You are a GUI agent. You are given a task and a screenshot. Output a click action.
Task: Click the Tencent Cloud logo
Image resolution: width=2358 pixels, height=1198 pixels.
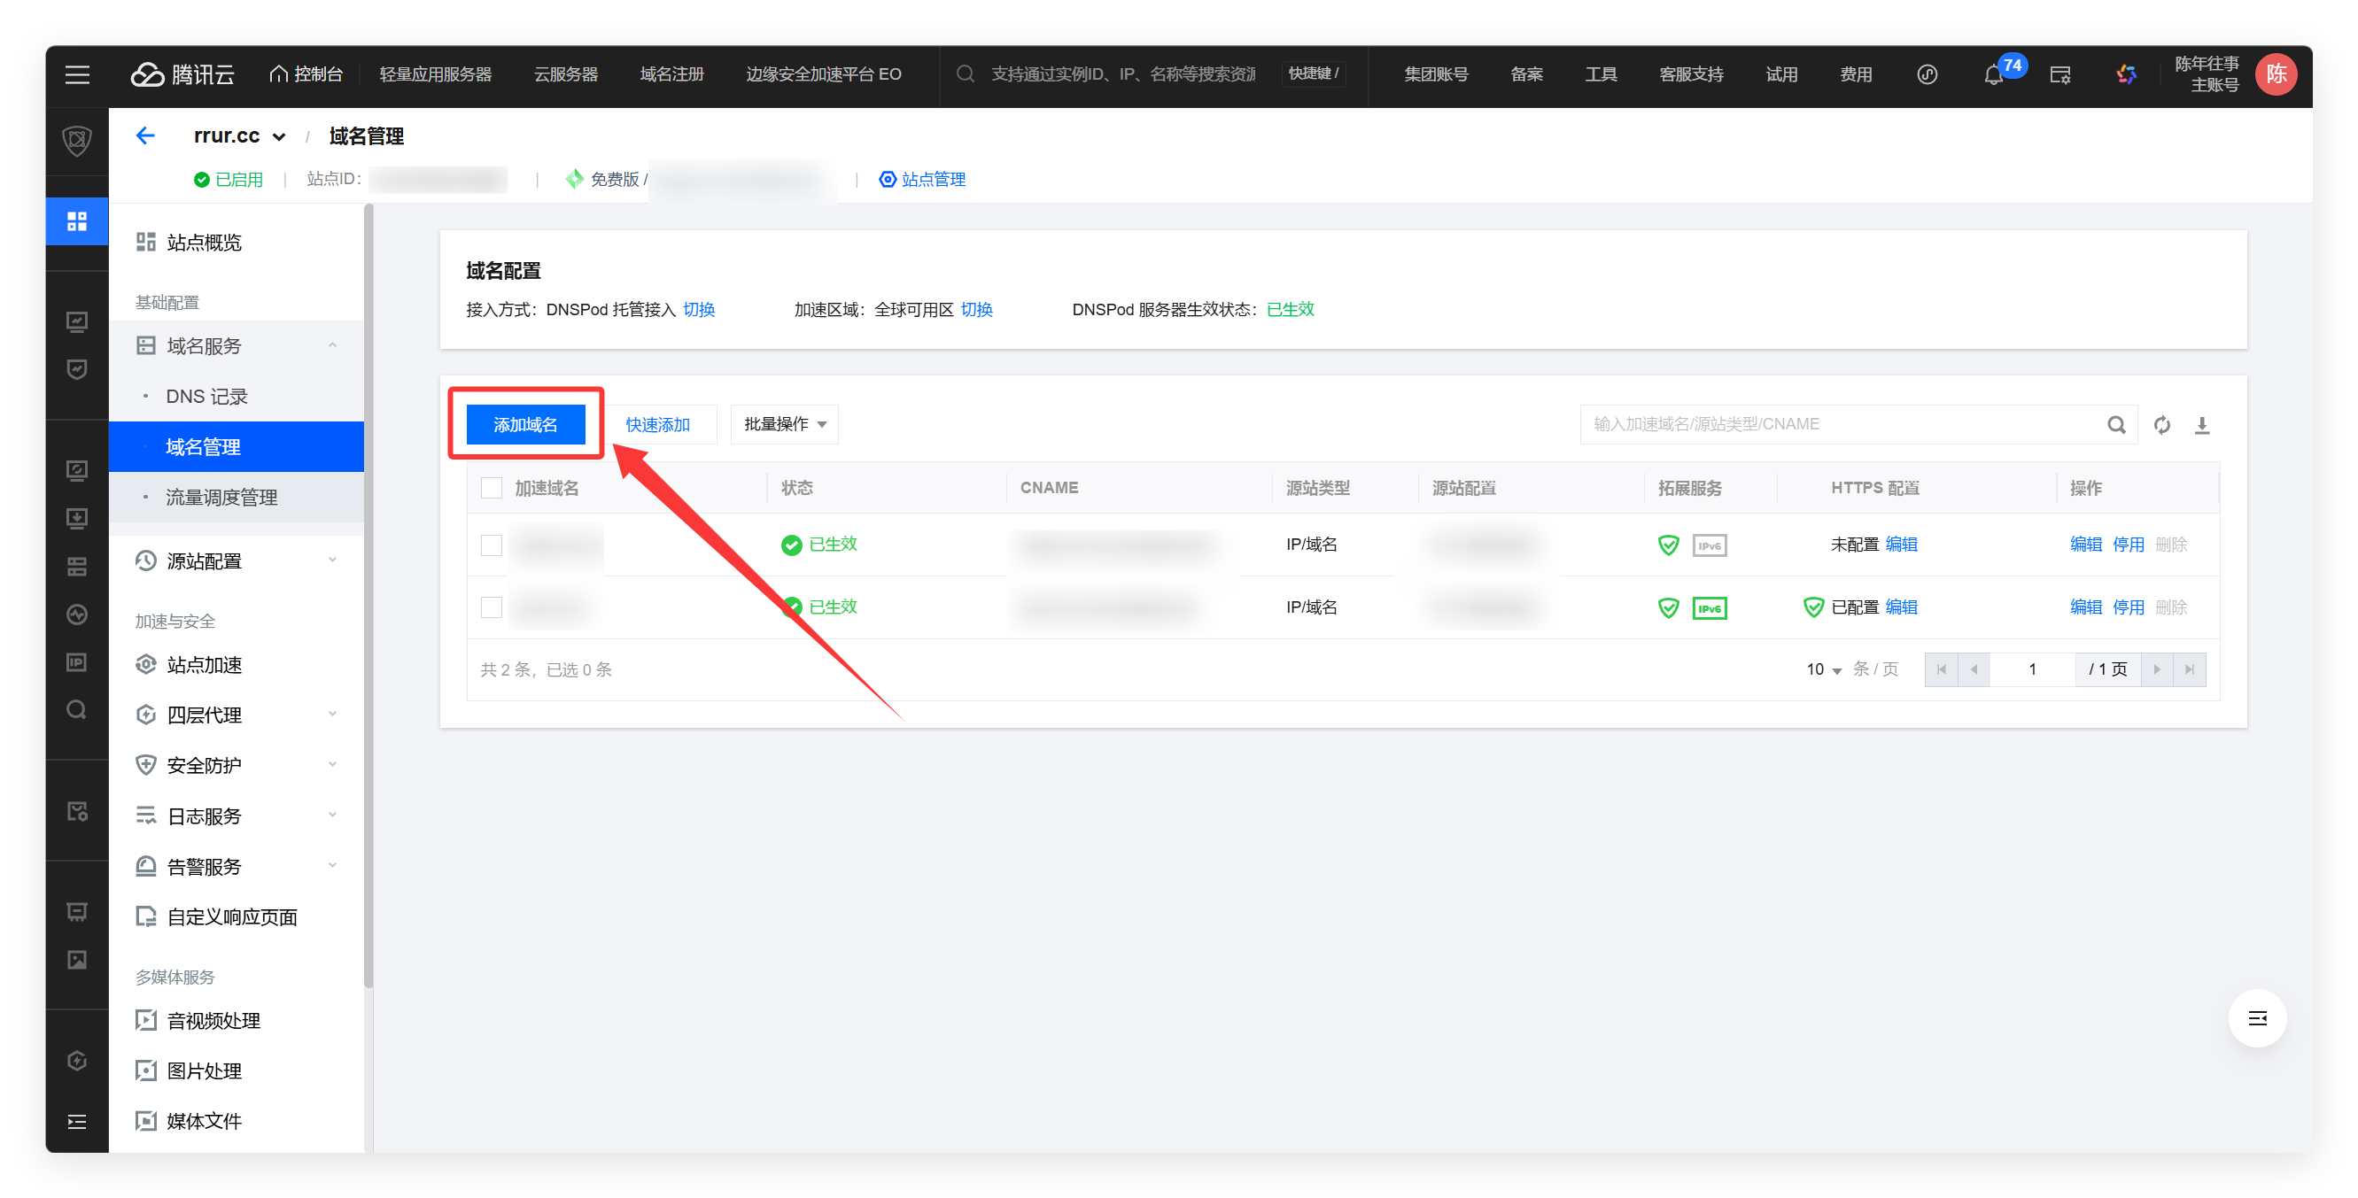(182, 74)
